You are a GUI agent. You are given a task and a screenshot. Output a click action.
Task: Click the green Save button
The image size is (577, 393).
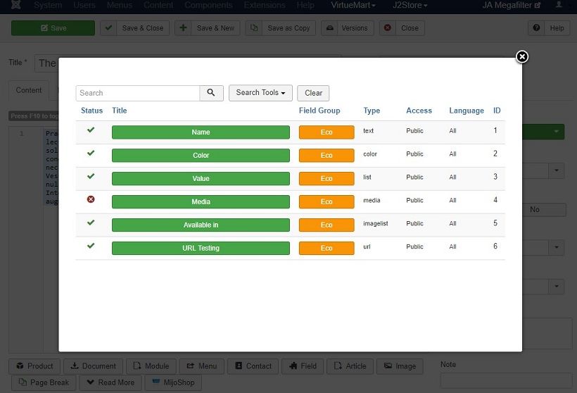53,28
